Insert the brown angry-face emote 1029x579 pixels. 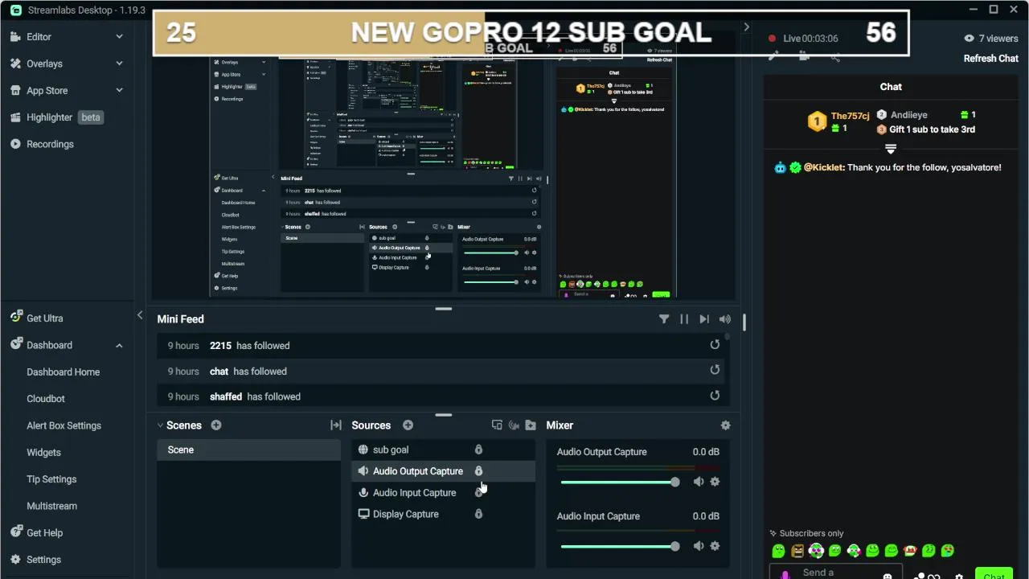[x=797, y=551]
